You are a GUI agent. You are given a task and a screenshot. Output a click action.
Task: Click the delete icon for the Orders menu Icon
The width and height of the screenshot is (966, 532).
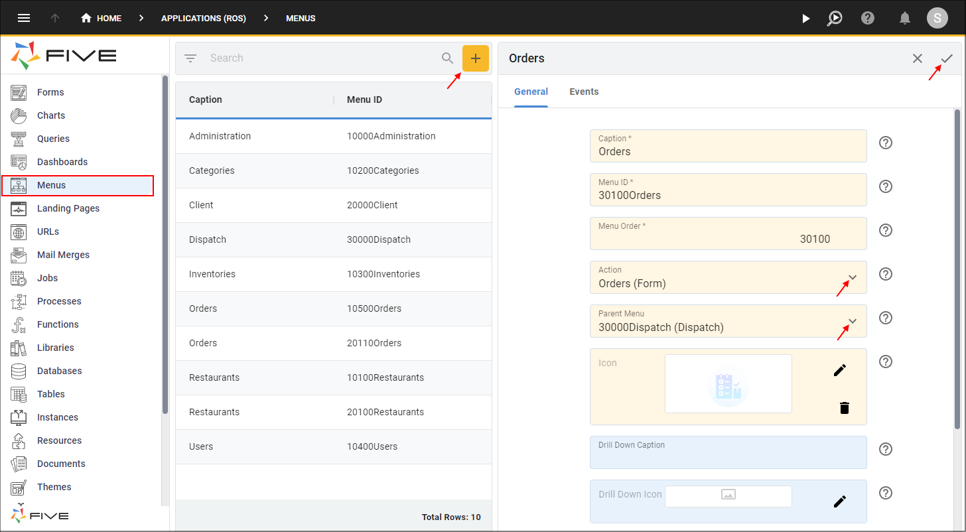[844, 407]
